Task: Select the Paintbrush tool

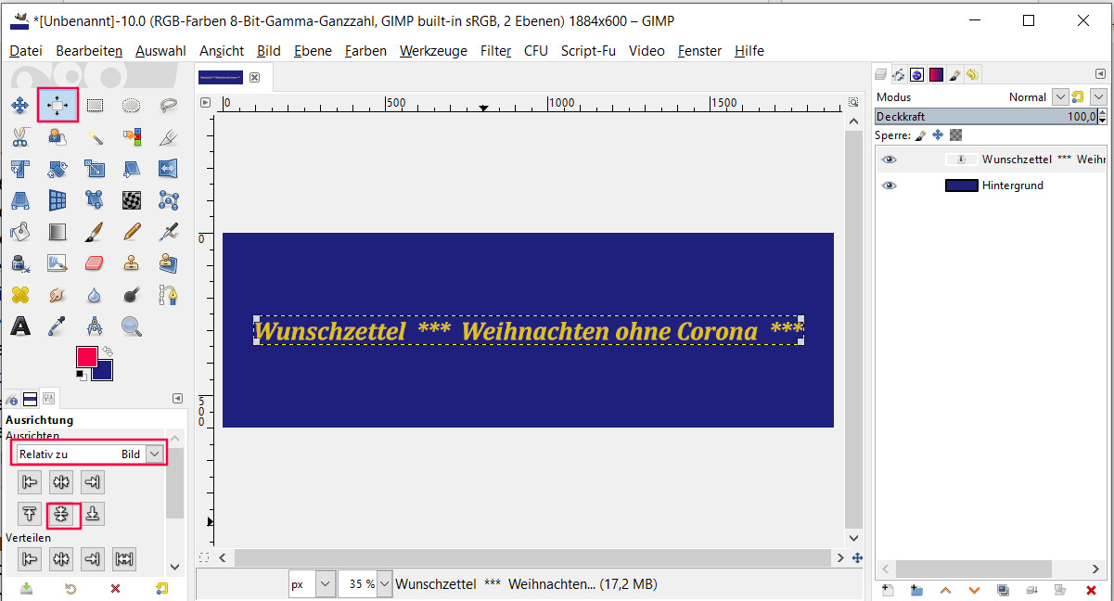Action: 95,232
